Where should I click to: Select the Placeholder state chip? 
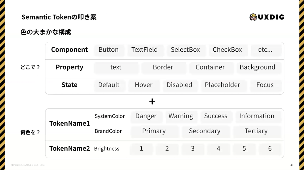tap(223, 85)
